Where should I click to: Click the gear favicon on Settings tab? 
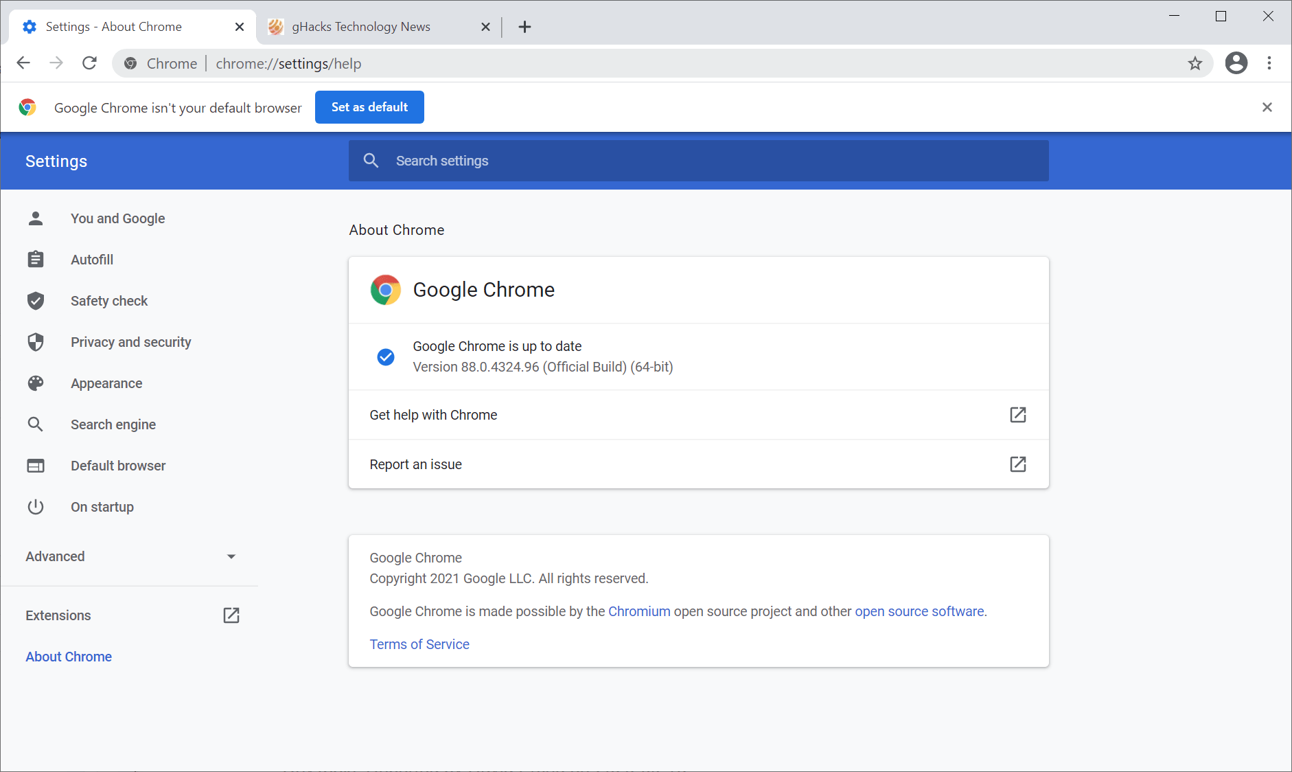point(30,27)
